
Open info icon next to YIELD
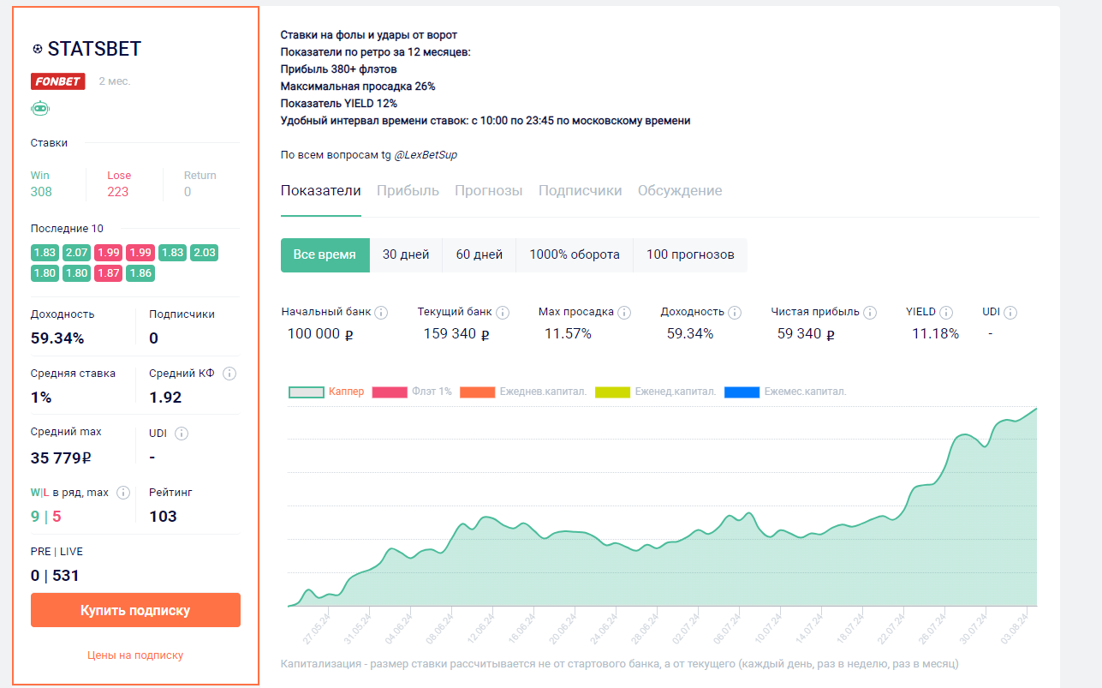(946, 313)
